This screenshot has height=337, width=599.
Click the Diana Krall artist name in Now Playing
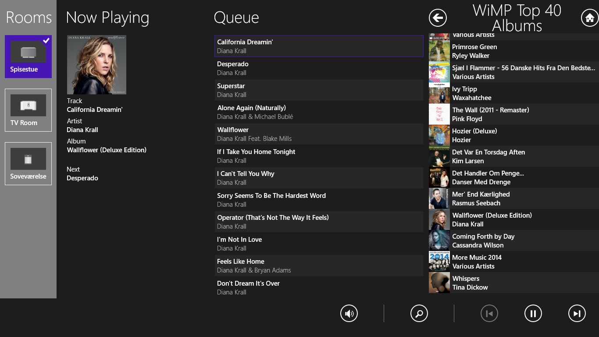tap(82, 130)
